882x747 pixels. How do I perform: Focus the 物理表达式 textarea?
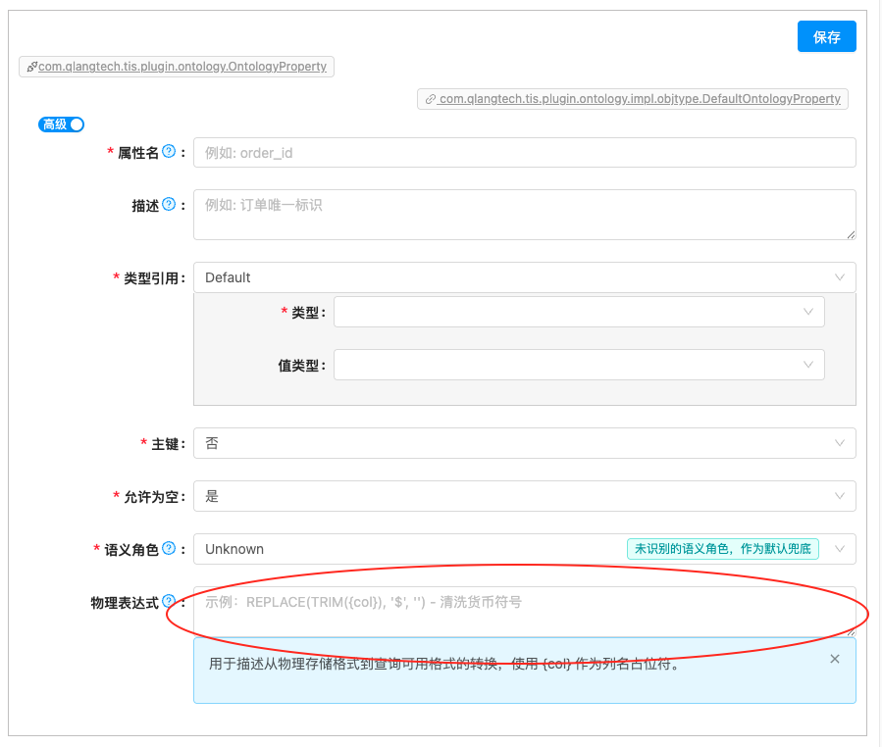524,612
